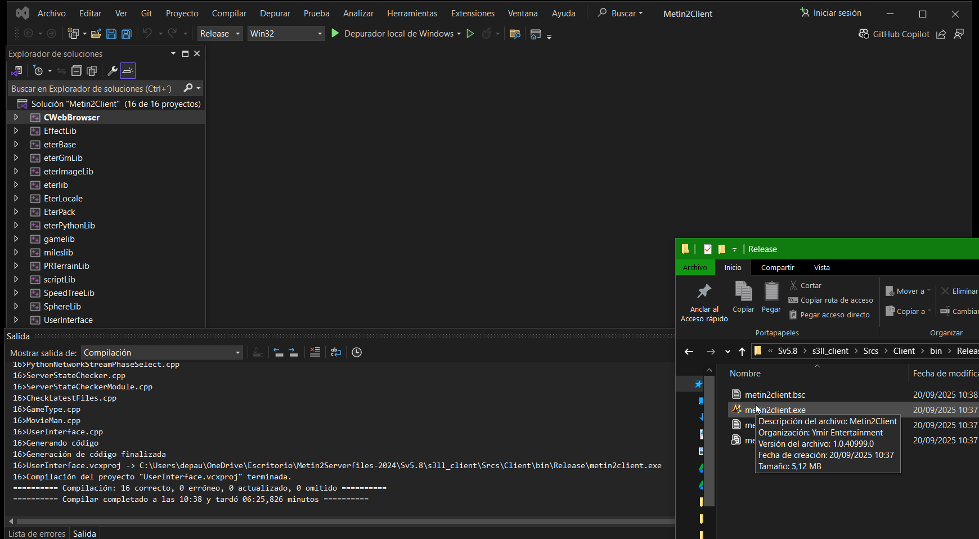Expand the UserInterface project node
979x539 pixels.
click(x=16, y=320)
